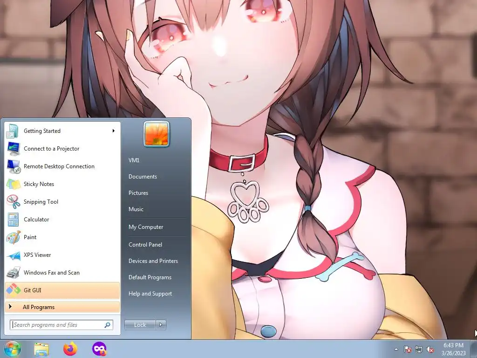Click the "Remote Desktop Connection" label
This screenshot has width=477, height=358.
tap(59, 166)
